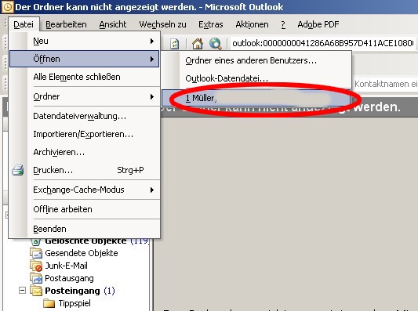
Task: Select Archivieren menu entry
Action: point(85,152)
